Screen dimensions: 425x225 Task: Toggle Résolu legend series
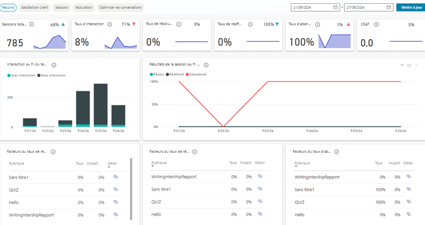(x=157, y=74)
